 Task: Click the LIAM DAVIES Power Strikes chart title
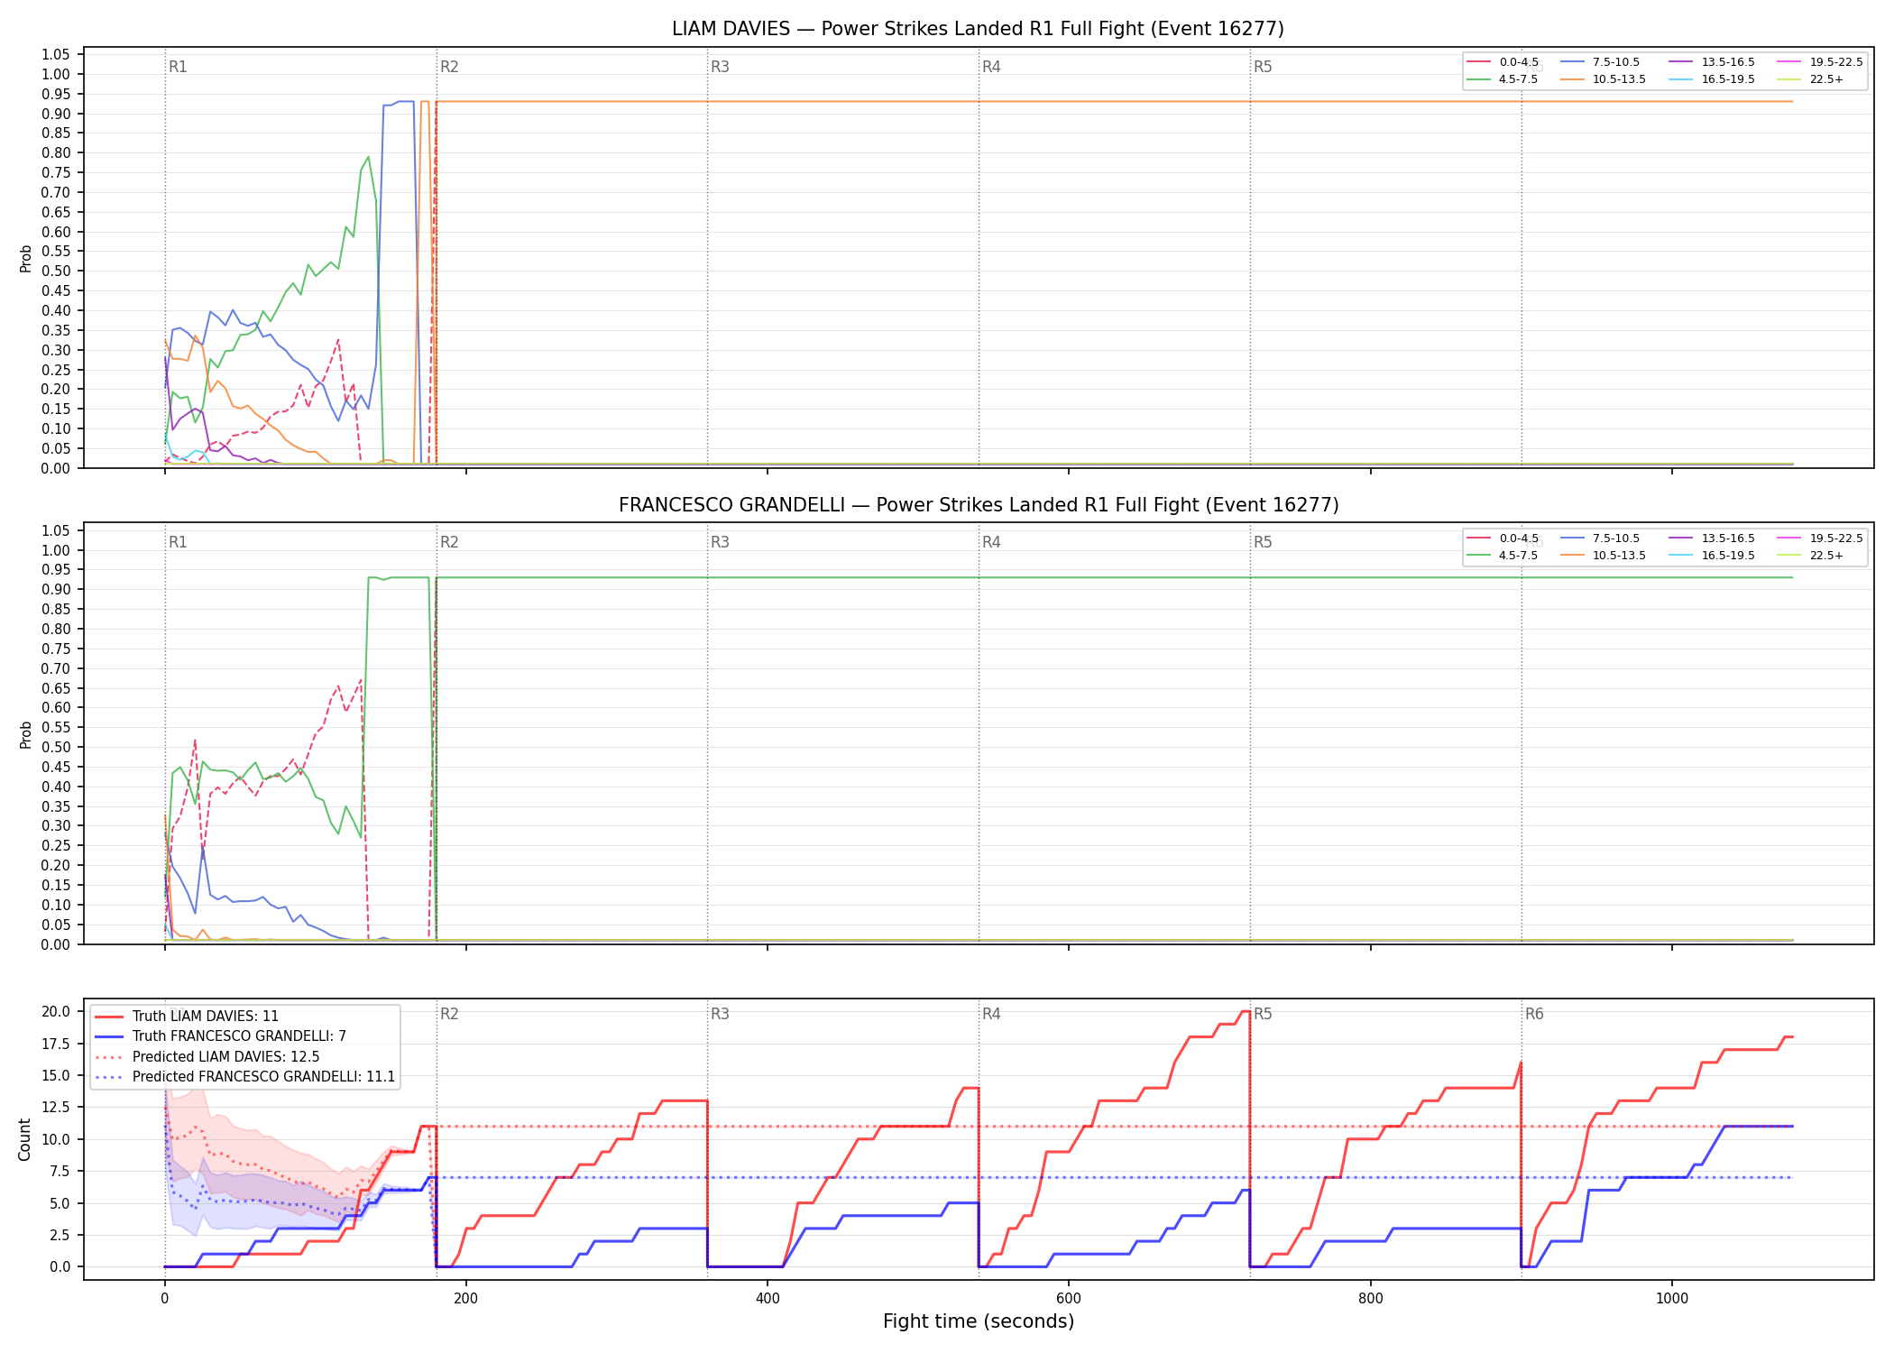click(978, 29)
